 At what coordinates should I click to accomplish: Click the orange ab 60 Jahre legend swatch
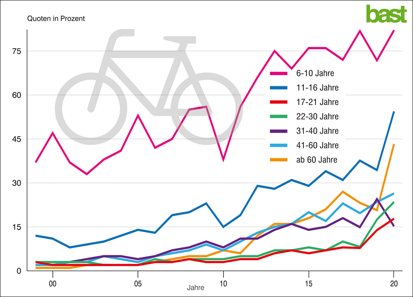coord(278,159)
